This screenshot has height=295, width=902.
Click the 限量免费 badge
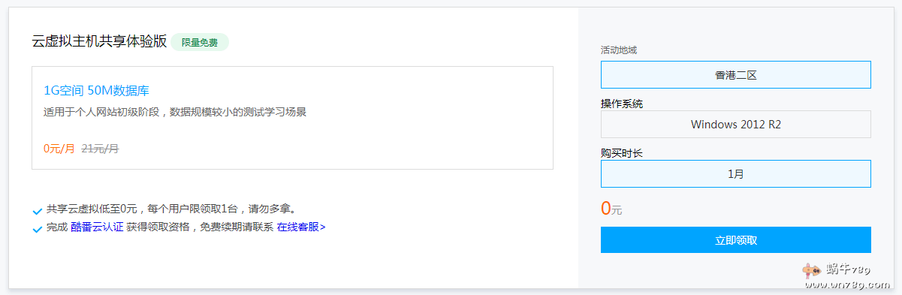200,42
